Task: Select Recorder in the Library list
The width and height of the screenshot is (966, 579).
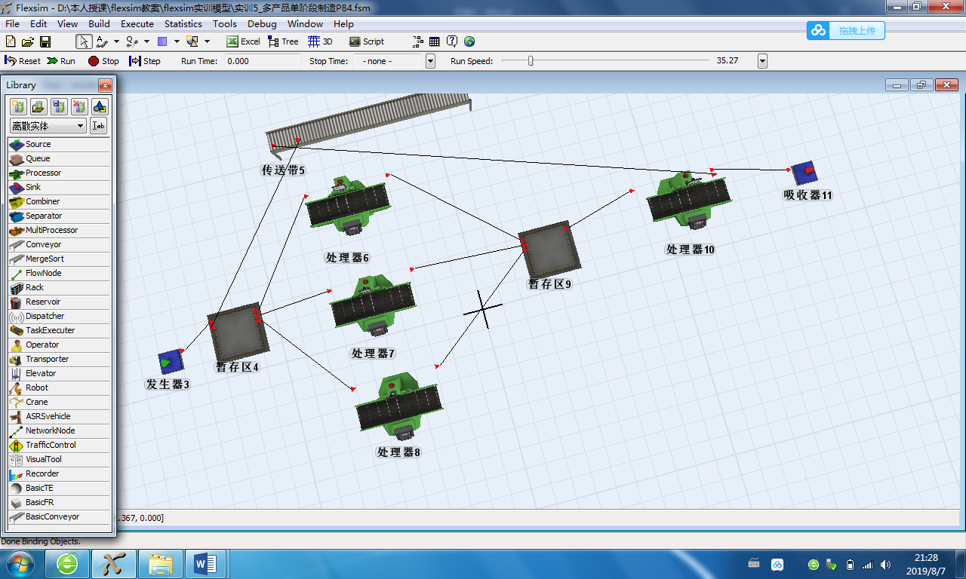Action: click(x=59, y=473)
